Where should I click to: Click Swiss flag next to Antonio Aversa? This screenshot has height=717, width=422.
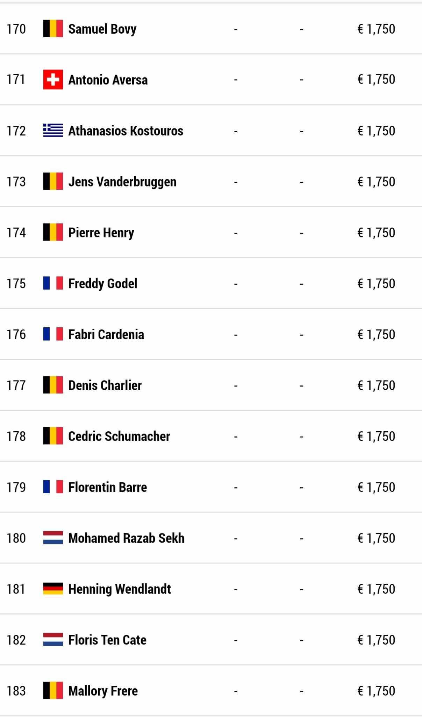(x=53, y=79)
